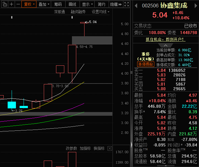The image size is (199, 167).
Task: Expand the bottom handle below 流值
Action: (166, 165)
